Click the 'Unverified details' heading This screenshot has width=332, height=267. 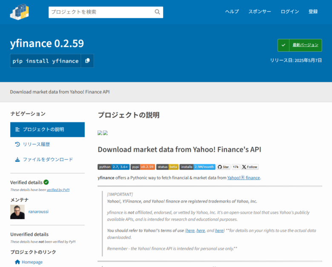pyautogui.click(x=29, y=234)
